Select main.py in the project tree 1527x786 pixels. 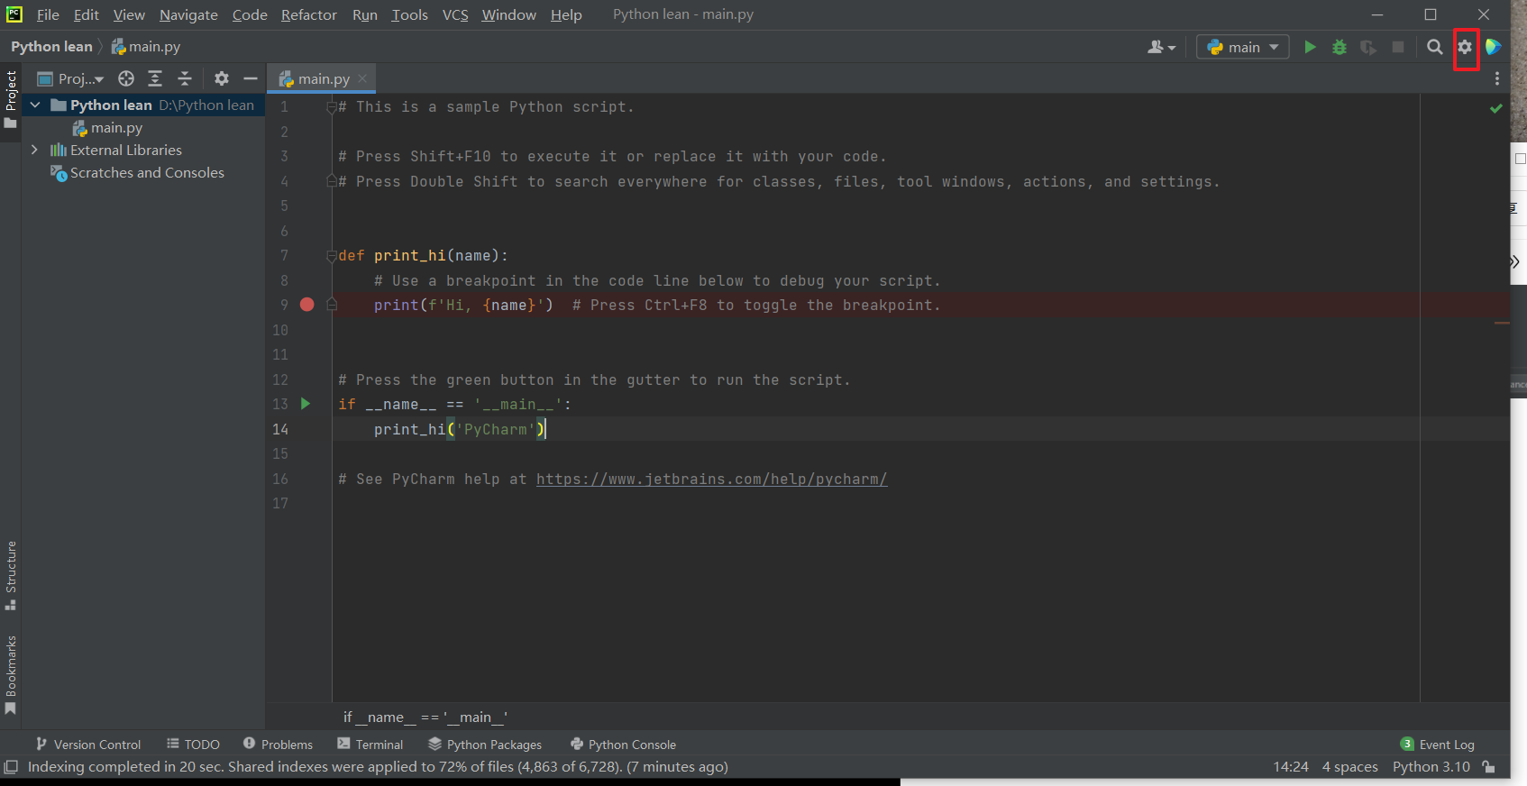click(x=107, y=128)
